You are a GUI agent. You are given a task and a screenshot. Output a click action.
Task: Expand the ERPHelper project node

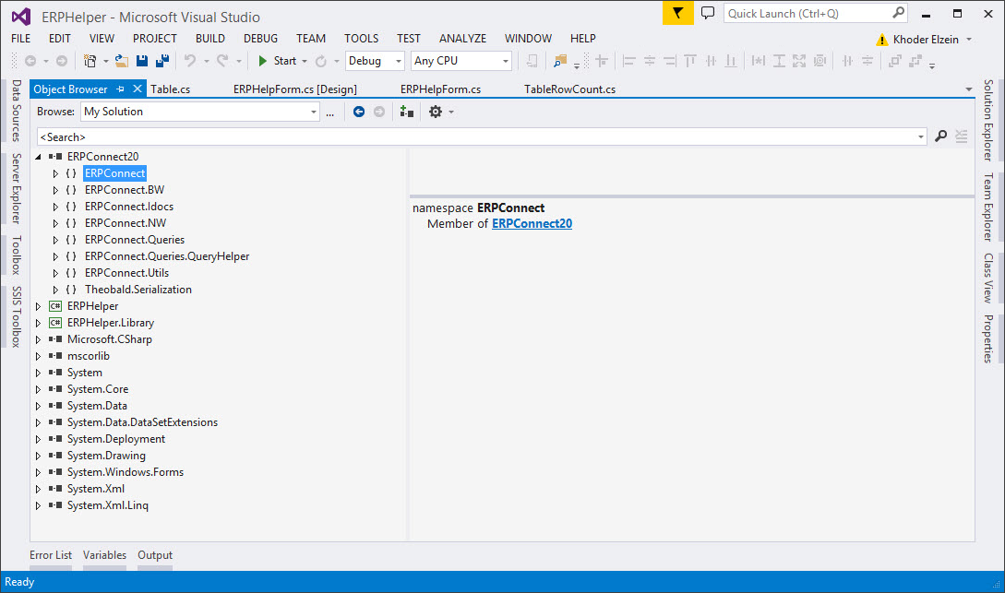click(38, 307)
